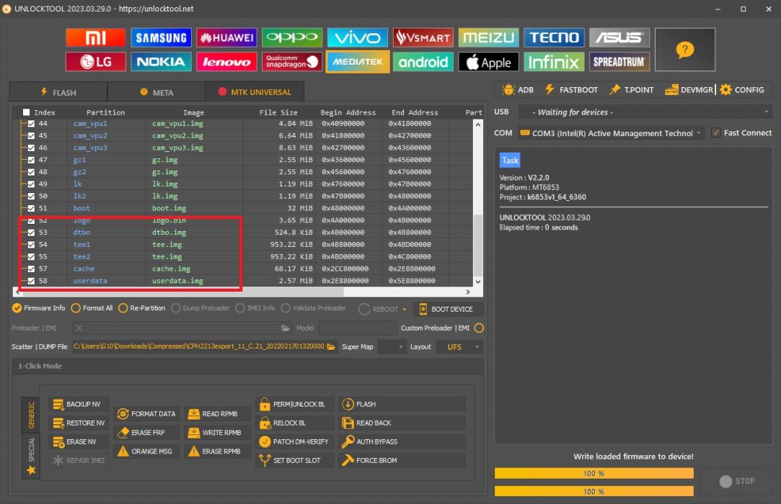Open the ASUS brand module
Viewport: 781px width, 504px height.
pos(619,37)
